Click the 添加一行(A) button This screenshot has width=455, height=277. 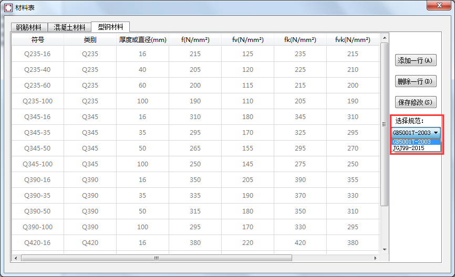[415, 60]
